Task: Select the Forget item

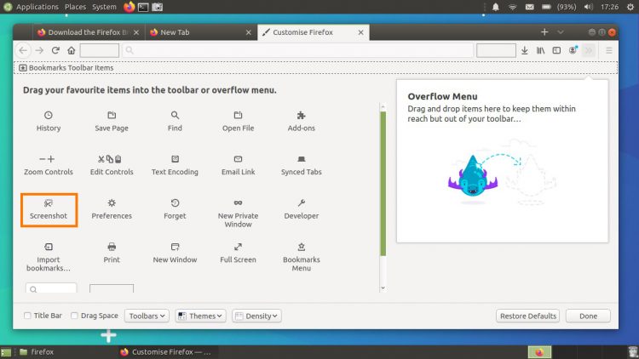Action: [x=175, y=209]
